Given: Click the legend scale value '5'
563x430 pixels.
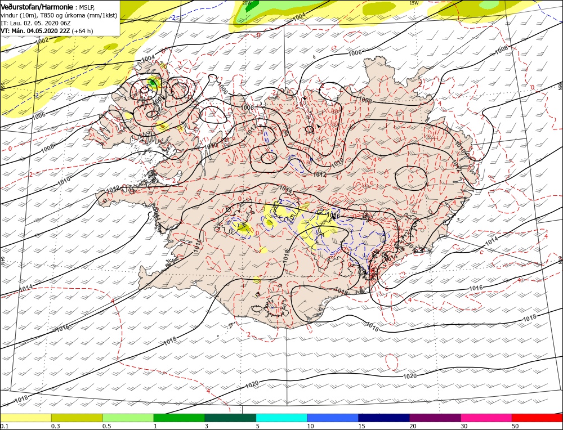Looking at the screenshot, I should coord(257,426).
